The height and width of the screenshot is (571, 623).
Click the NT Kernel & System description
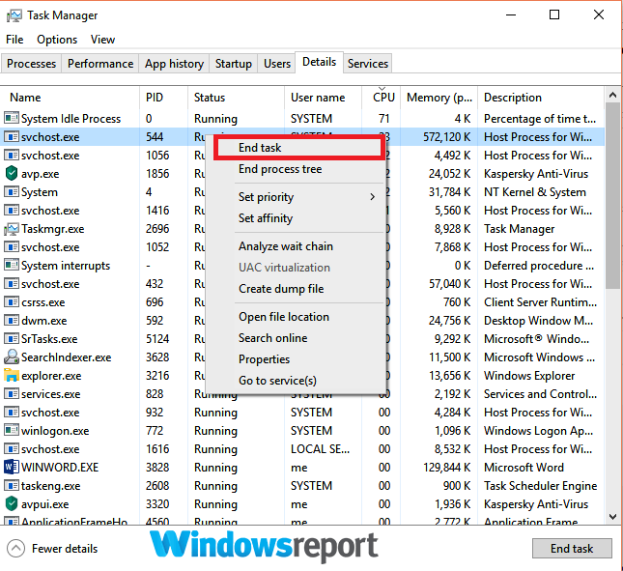[535, 192]
